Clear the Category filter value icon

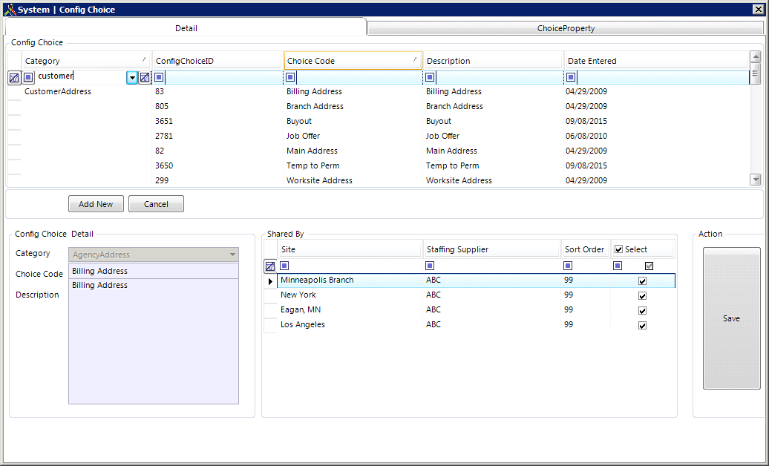coord(145,77)
